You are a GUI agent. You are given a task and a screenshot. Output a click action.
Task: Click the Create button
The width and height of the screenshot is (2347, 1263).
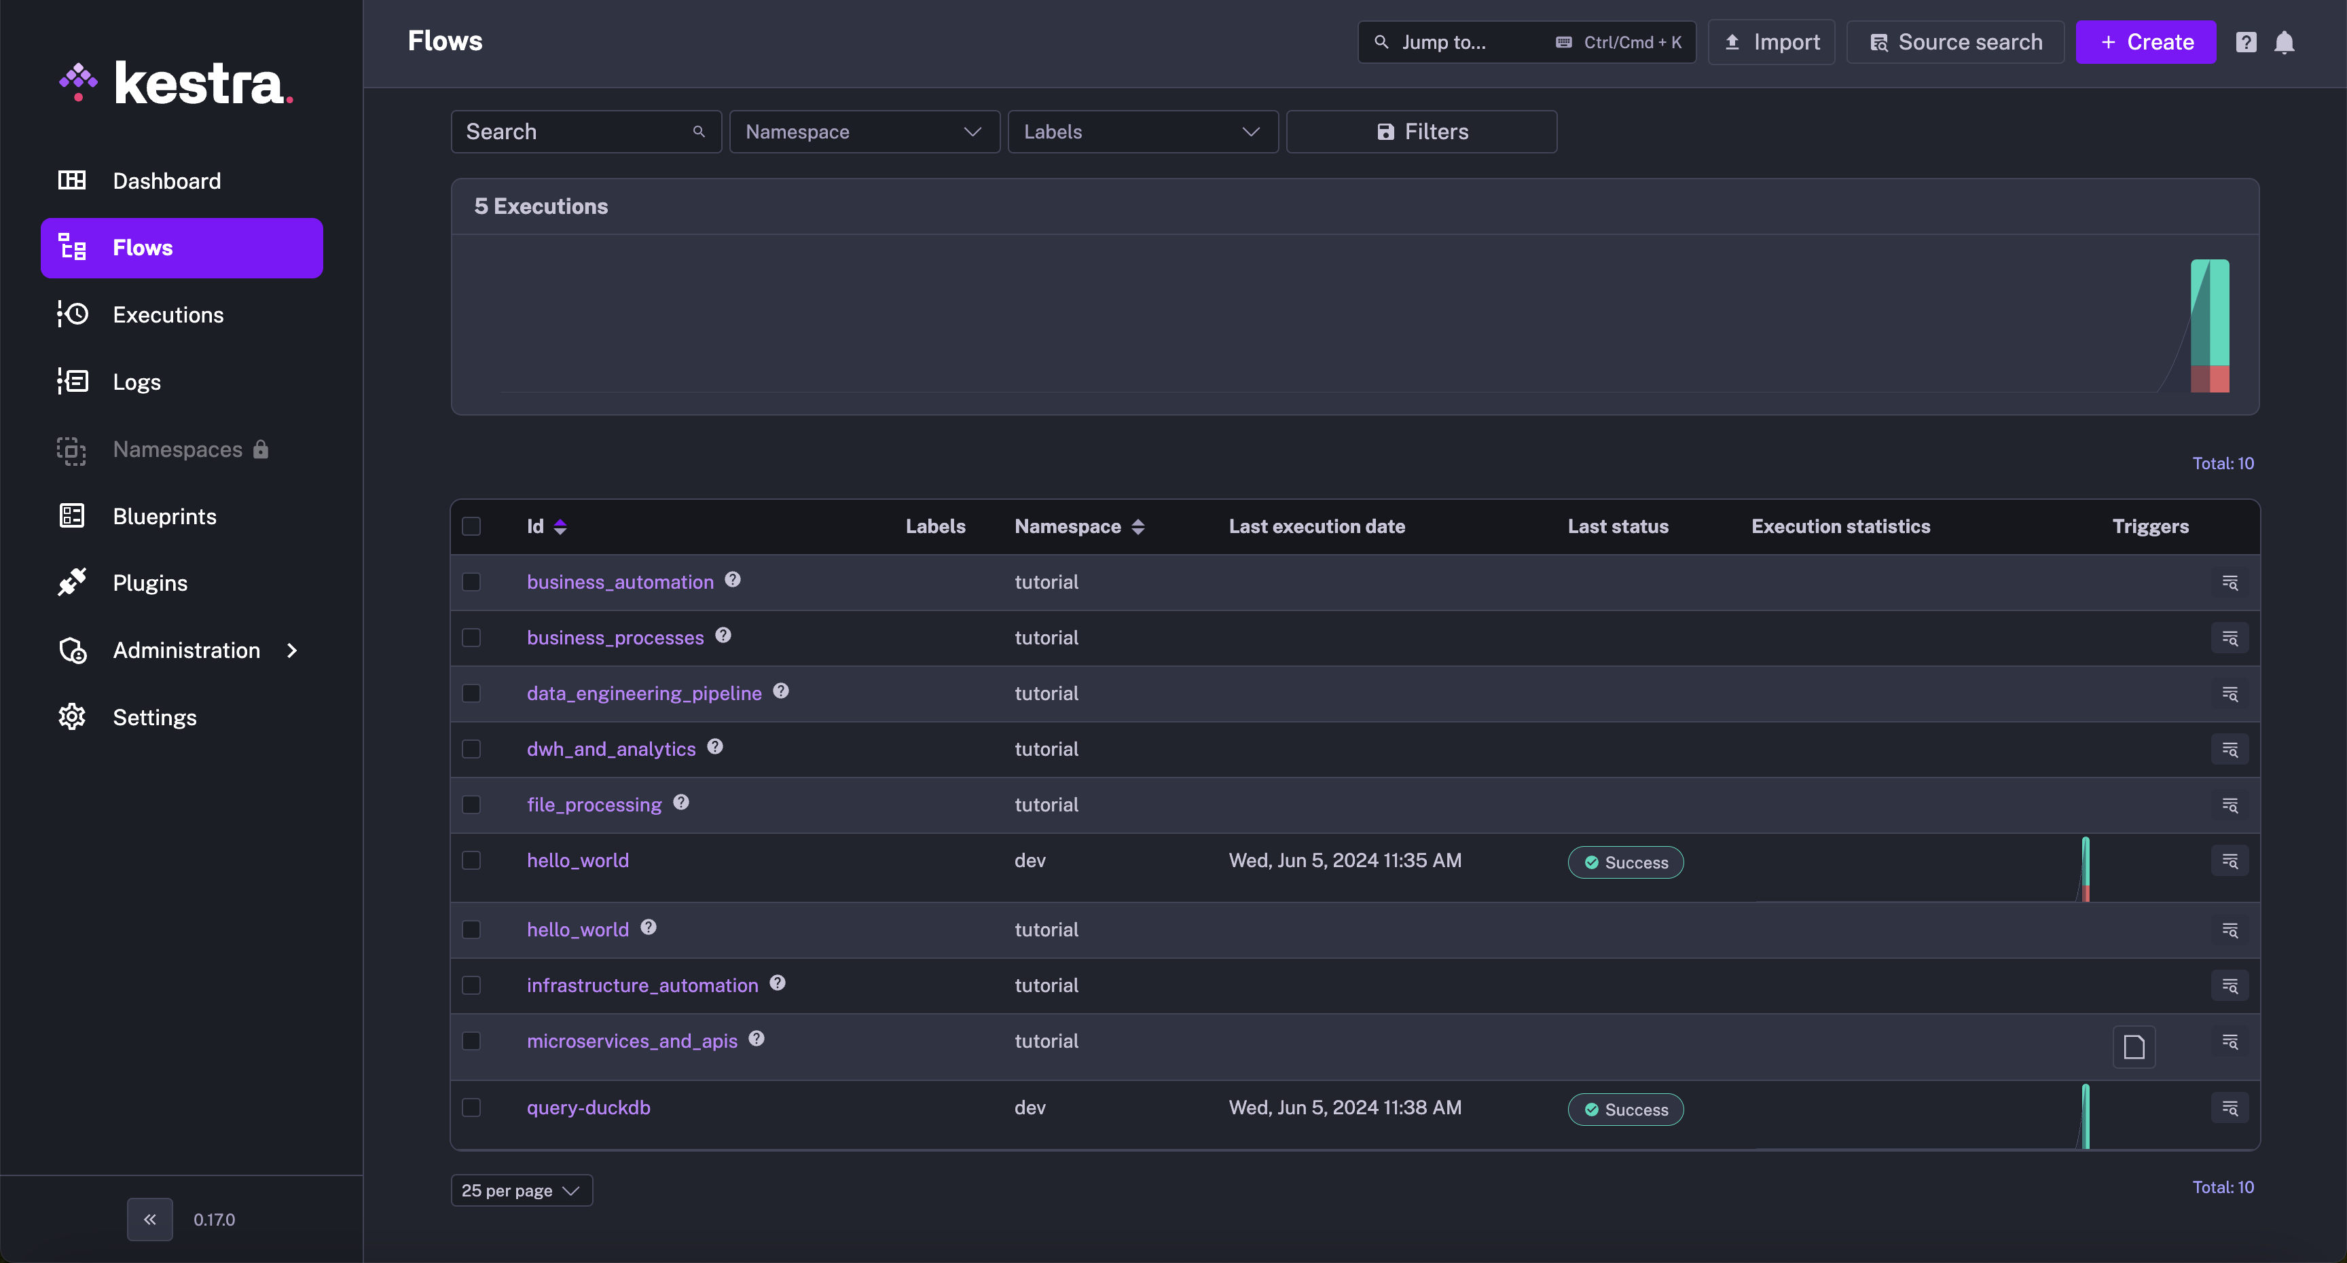[x=2146, y=43]
